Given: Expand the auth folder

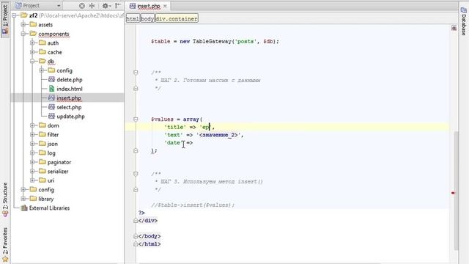Looking at the screenshot, I should 32,43.
